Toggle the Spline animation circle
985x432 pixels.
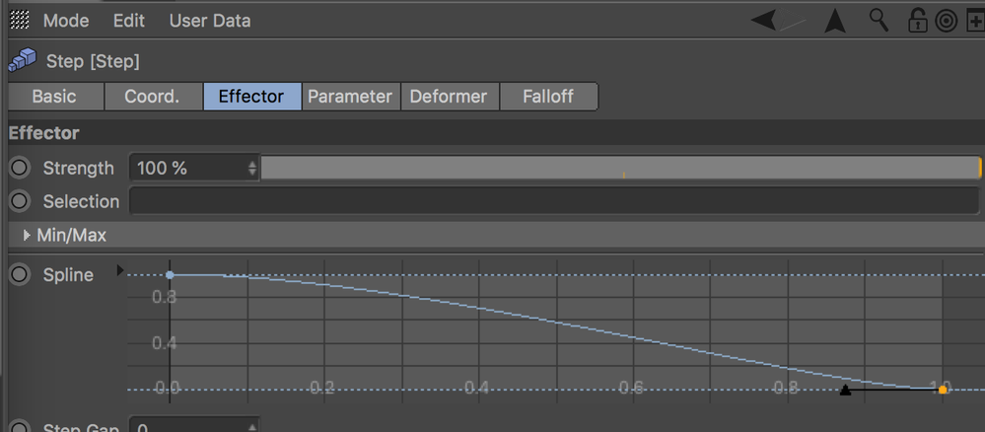click(20, 274)
